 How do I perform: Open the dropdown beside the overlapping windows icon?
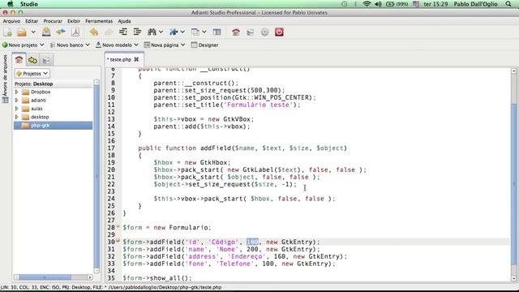click(x=204, y=32)
